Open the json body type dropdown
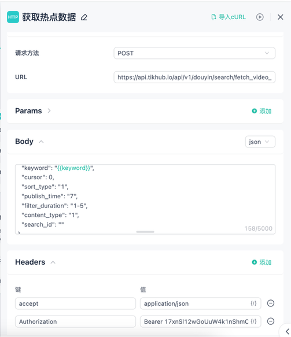Viewport: 291px width, 337px height. (260, 142)
